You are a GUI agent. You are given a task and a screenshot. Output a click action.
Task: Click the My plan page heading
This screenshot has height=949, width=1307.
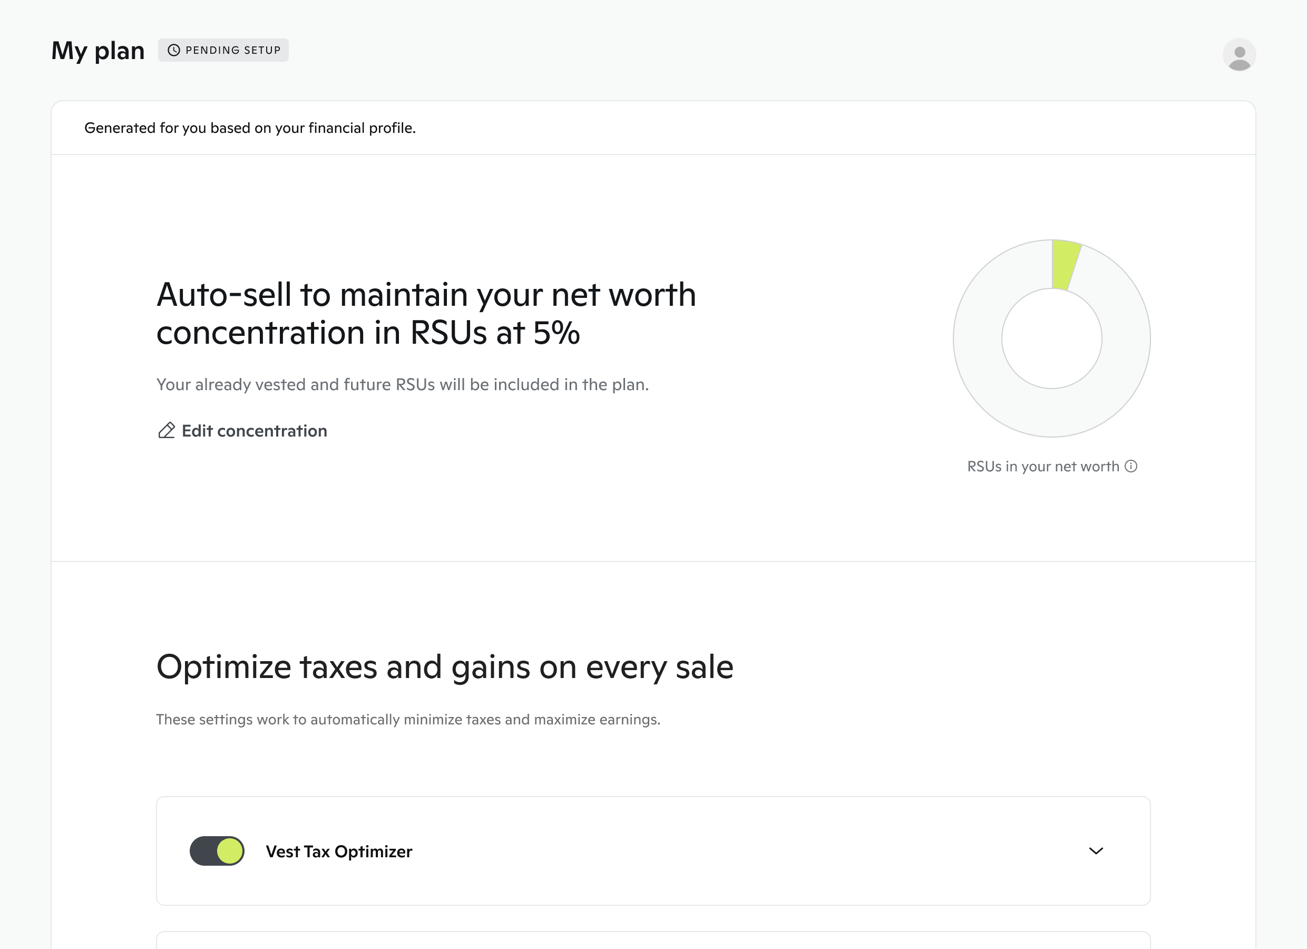pyautogui.click(x=98, y=51)
